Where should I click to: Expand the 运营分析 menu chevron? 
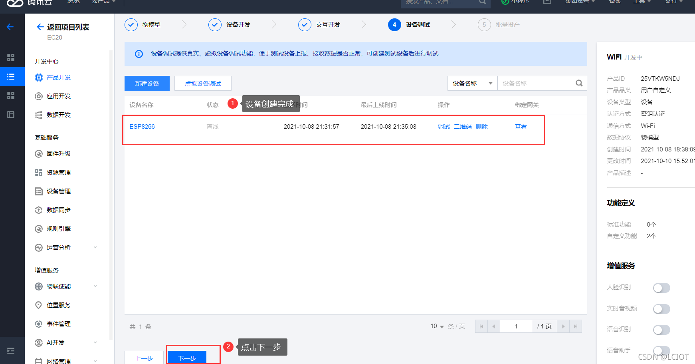95,247
